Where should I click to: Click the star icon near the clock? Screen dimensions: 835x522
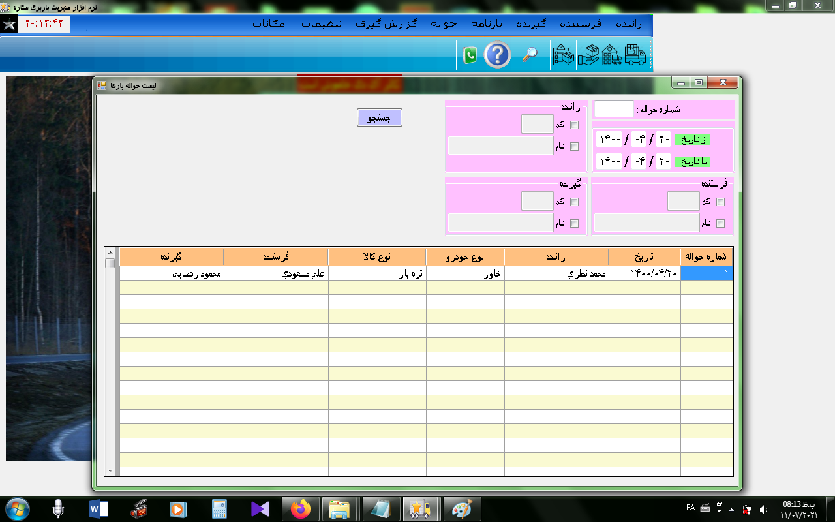[x=9, y=25]
